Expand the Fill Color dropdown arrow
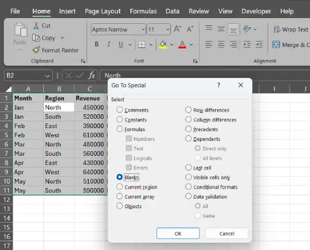 click(172, 44)
